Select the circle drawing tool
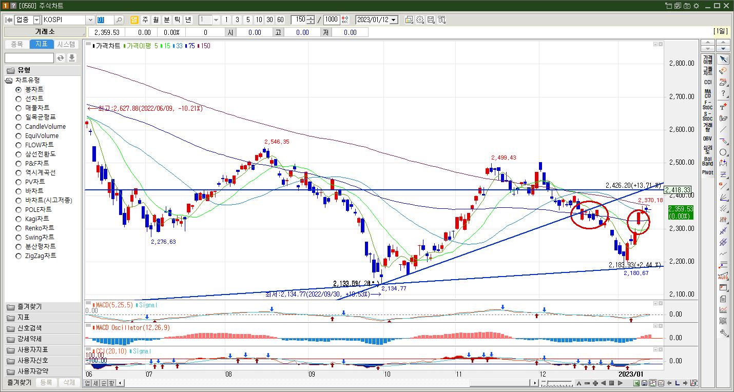734x392 pixels. [x=723, y=152]
